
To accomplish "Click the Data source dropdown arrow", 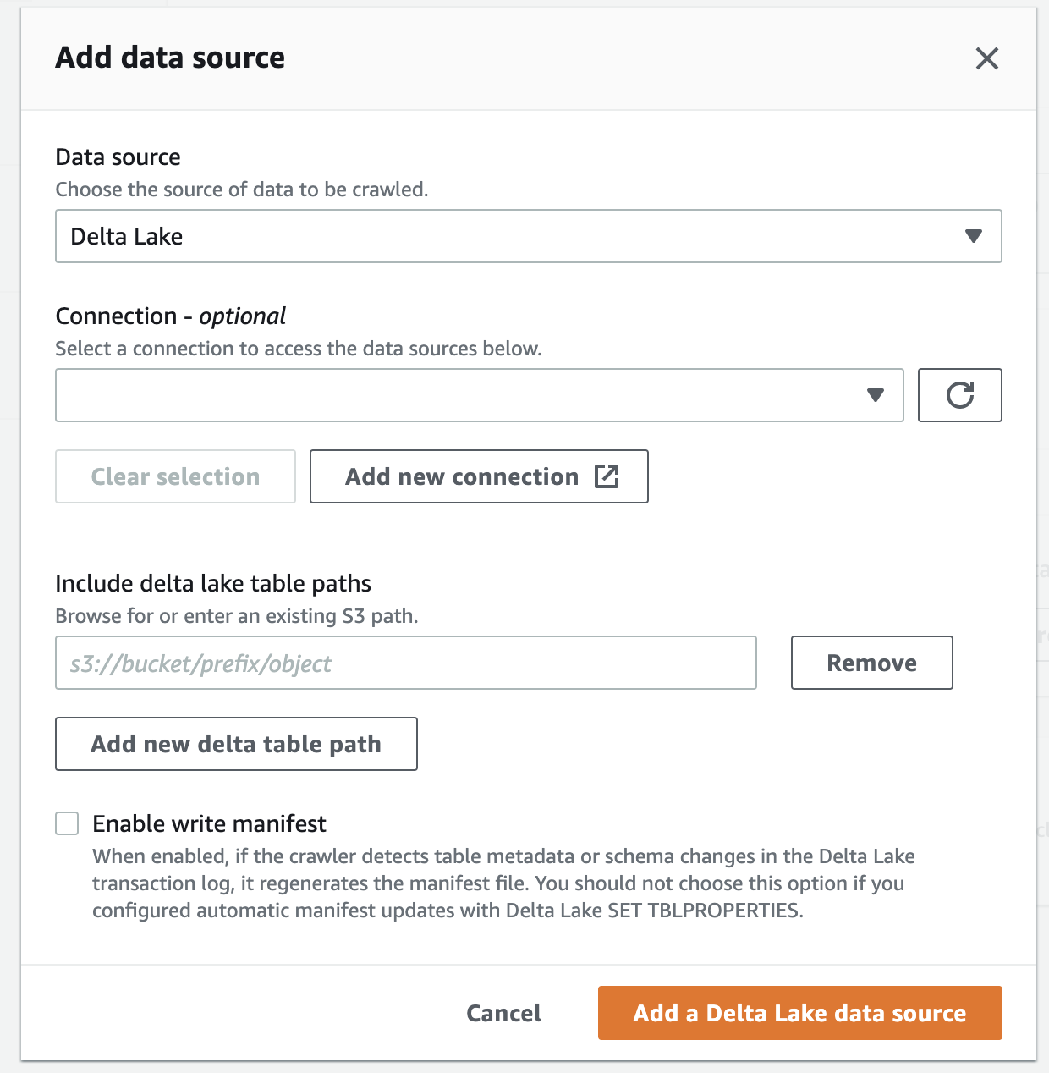I will (x=974, y=236).
